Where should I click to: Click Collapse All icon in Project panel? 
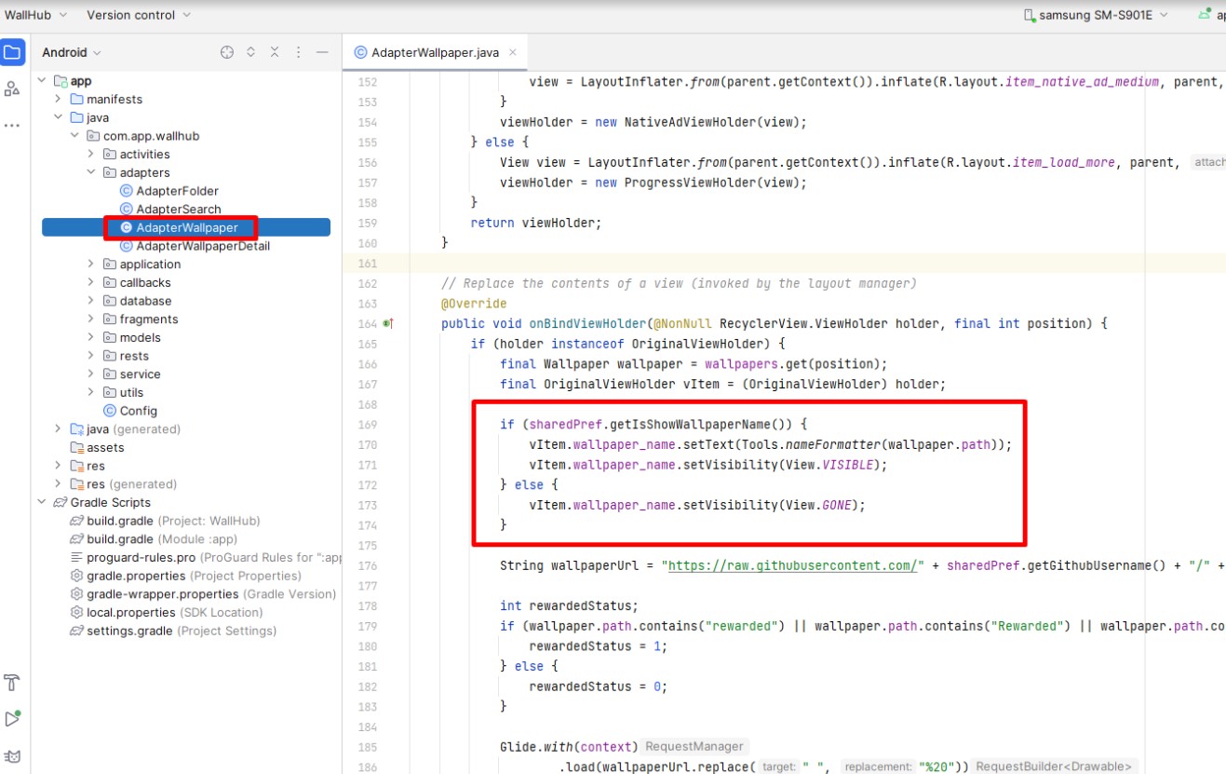275,52
